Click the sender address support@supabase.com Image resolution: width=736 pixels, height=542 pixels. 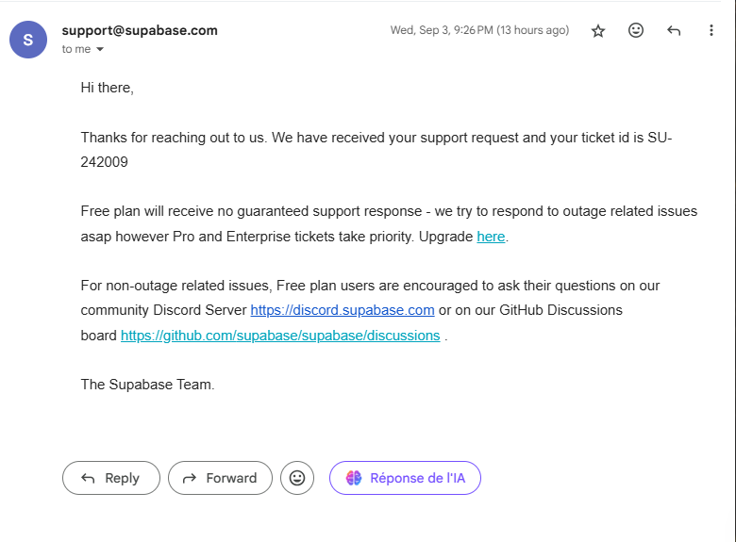click(x=140, y=30)
